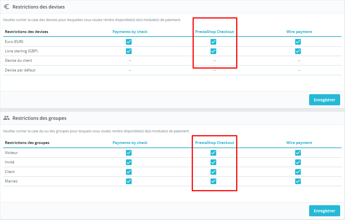
Task: Click the euro icon beside Restrictions des devises
Action: tap(7, 7)
